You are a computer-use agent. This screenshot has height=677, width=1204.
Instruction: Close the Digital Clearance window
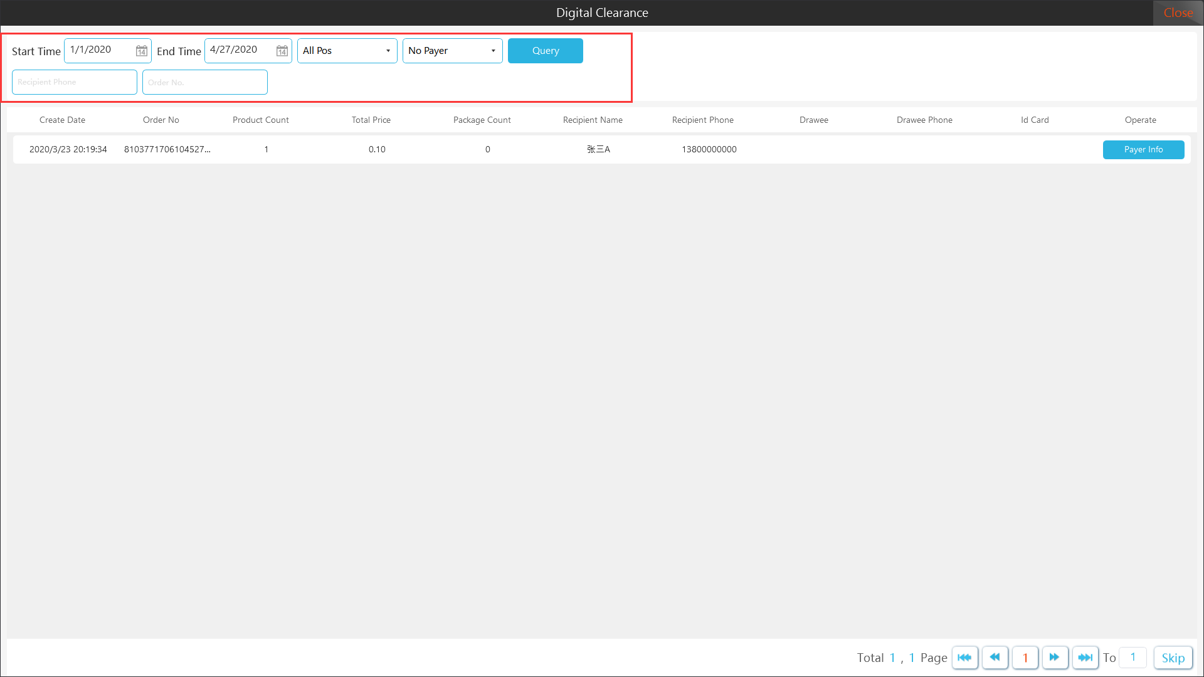coord(1178,13)
